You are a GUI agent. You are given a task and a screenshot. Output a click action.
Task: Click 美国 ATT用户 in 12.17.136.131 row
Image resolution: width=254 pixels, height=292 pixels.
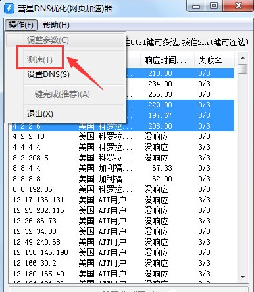(103, 200)
